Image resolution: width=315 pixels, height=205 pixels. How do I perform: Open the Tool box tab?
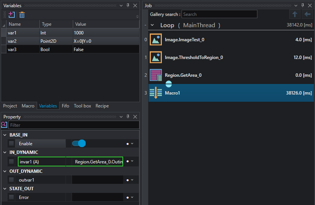point(82,106)
